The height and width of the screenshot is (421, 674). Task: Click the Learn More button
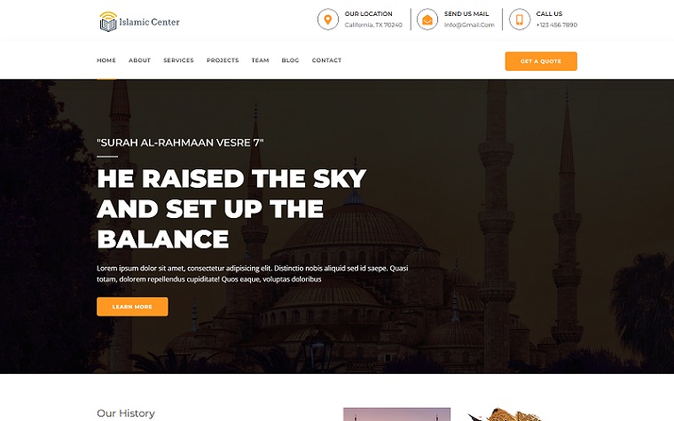coord(132,307)
